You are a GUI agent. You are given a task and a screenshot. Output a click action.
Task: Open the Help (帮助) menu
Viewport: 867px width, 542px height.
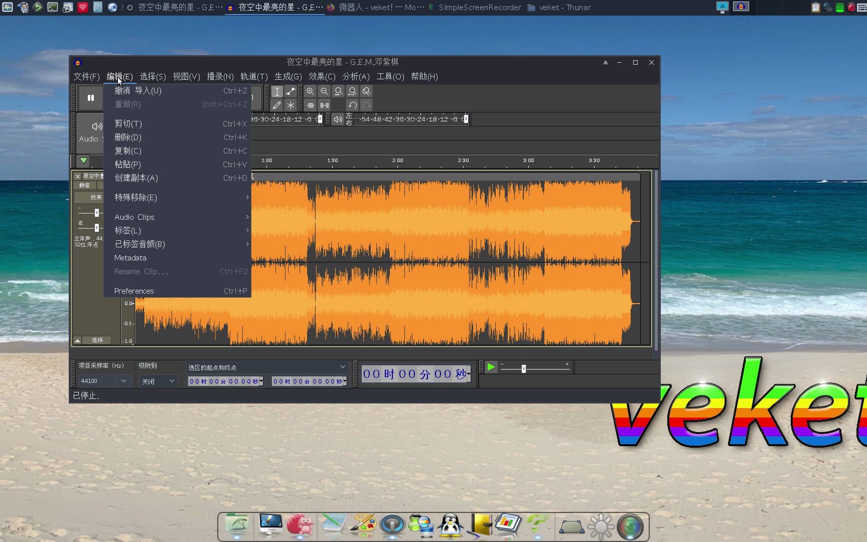tap(424, 76)
